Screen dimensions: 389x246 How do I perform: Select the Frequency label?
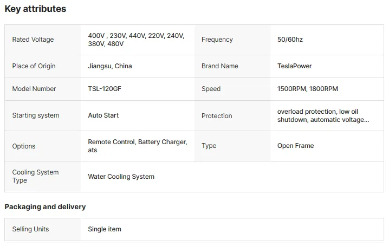click(217, 40)
